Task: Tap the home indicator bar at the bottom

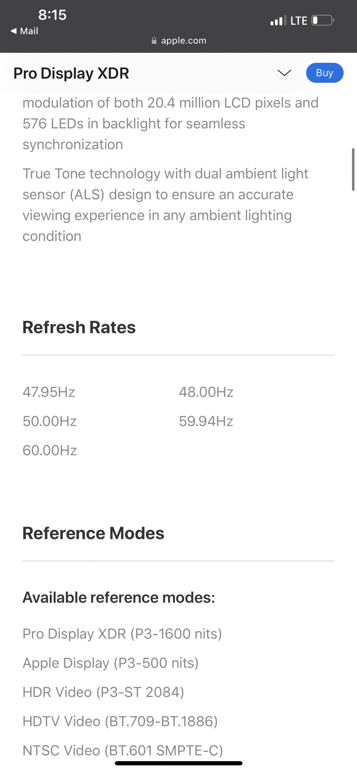Action: tap(178, 763)
